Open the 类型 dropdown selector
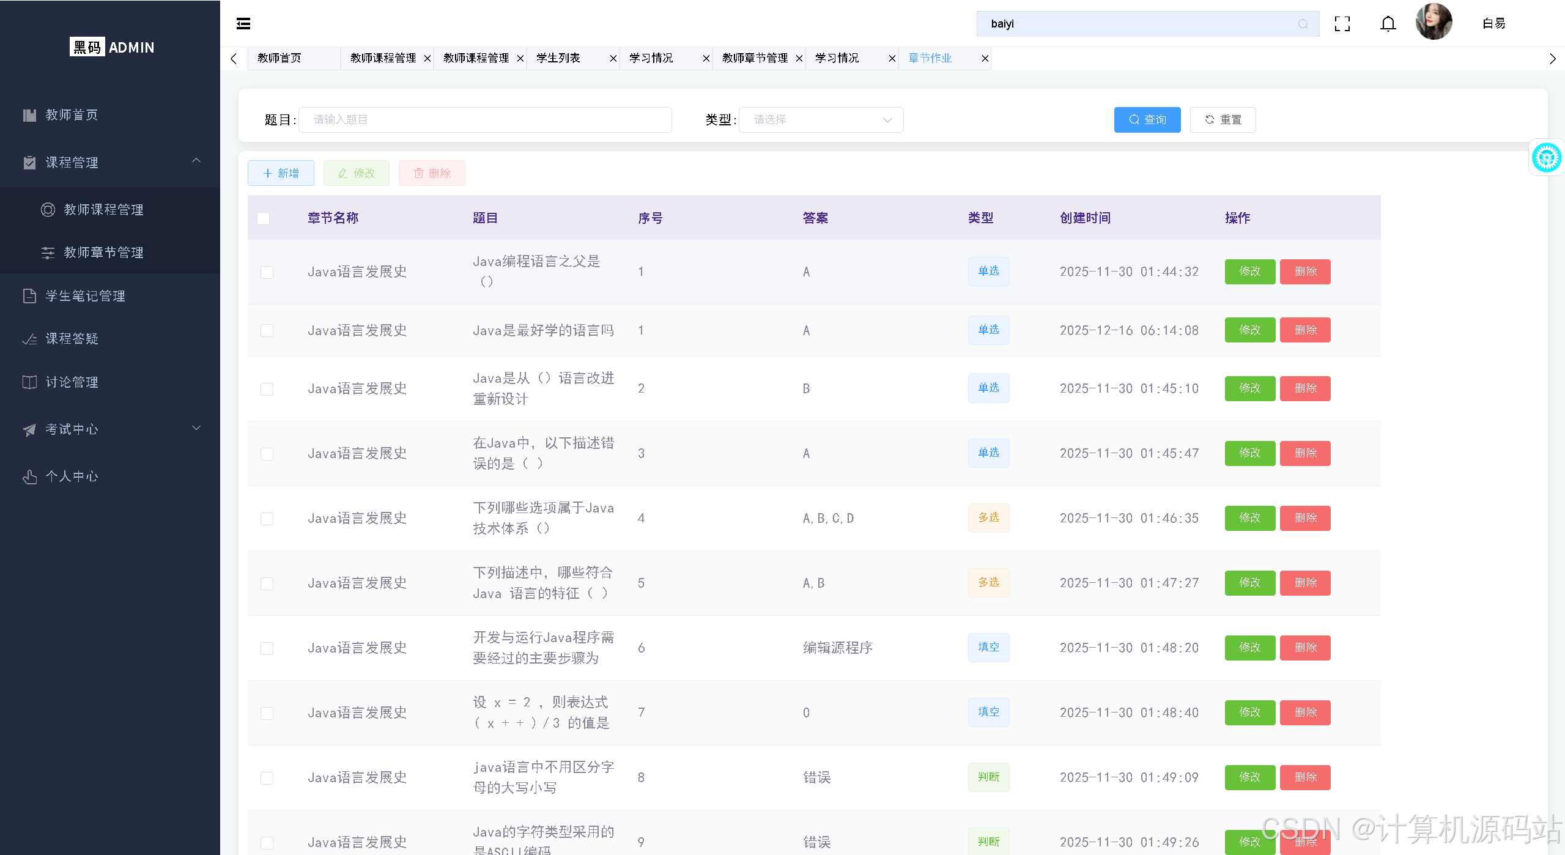Image resolution: width=1565 pixels, height=855 pixels. coord(821,120)
